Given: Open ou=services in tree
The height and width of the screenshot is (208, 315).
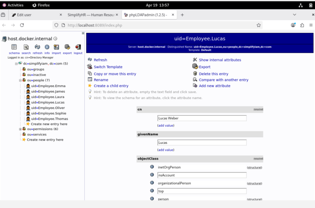Looking at the screenshot, I should pos(37,135).
